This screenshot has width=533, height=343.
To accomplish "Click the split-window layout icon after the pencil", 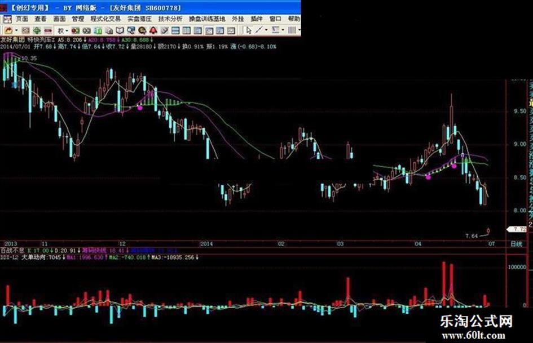I will coord(176,30).
